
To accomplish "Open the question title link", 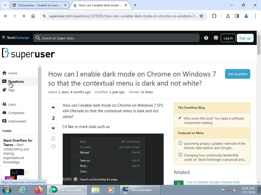I will pos(132,79).
